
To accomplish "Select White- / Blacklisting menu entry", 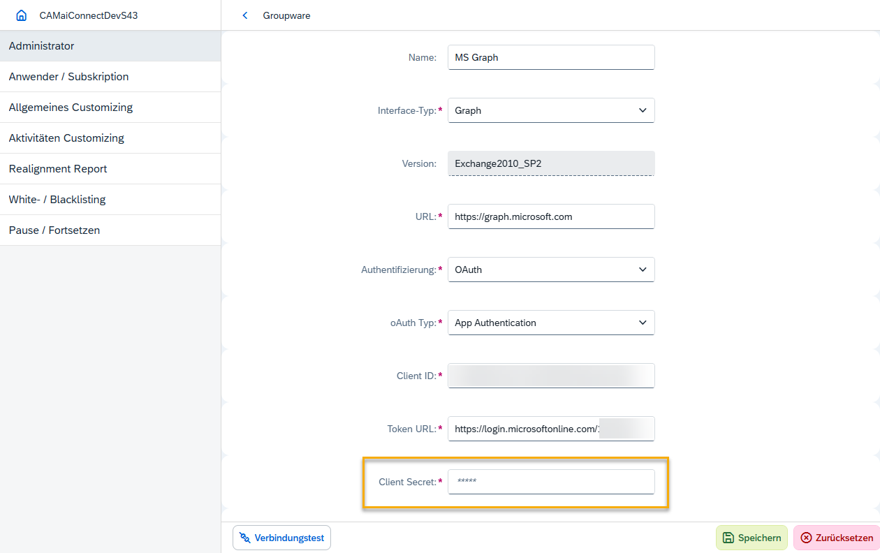I will (110, 200).
